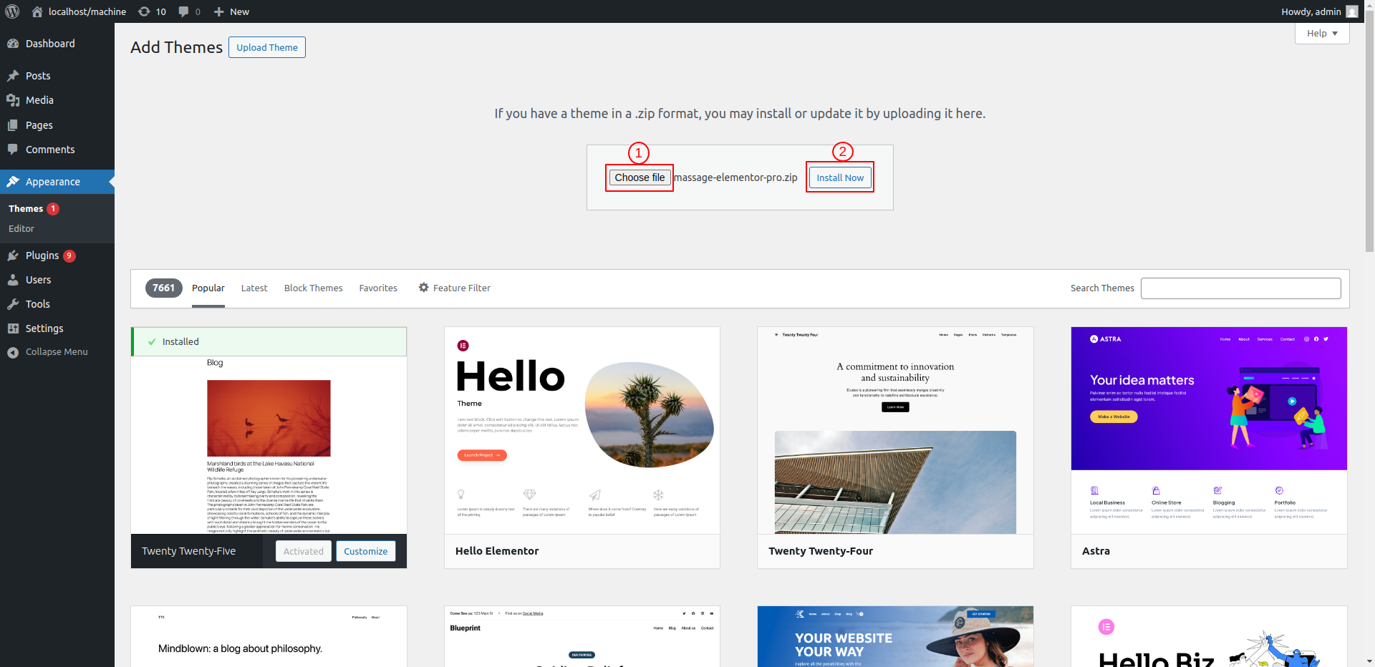Expand the Help dropdown panel
The height and width of the screenshot is (667, 1375).
coord(1321,34)
